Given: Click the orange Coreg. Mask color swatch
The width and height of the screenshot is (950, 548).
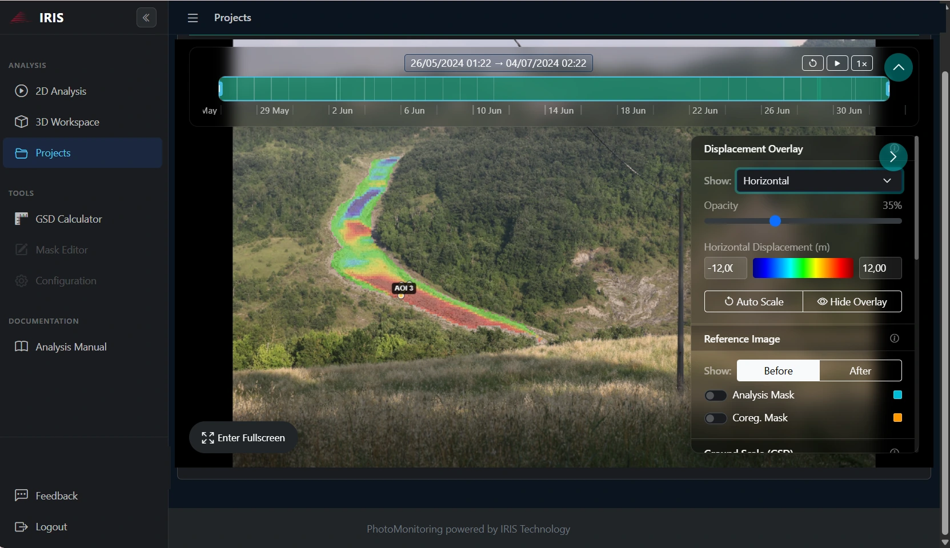Looking at the screenshot, I should 897,418.
